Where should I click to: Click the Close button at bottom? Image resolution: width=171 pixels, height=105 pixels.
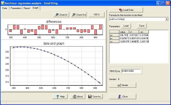123,96
